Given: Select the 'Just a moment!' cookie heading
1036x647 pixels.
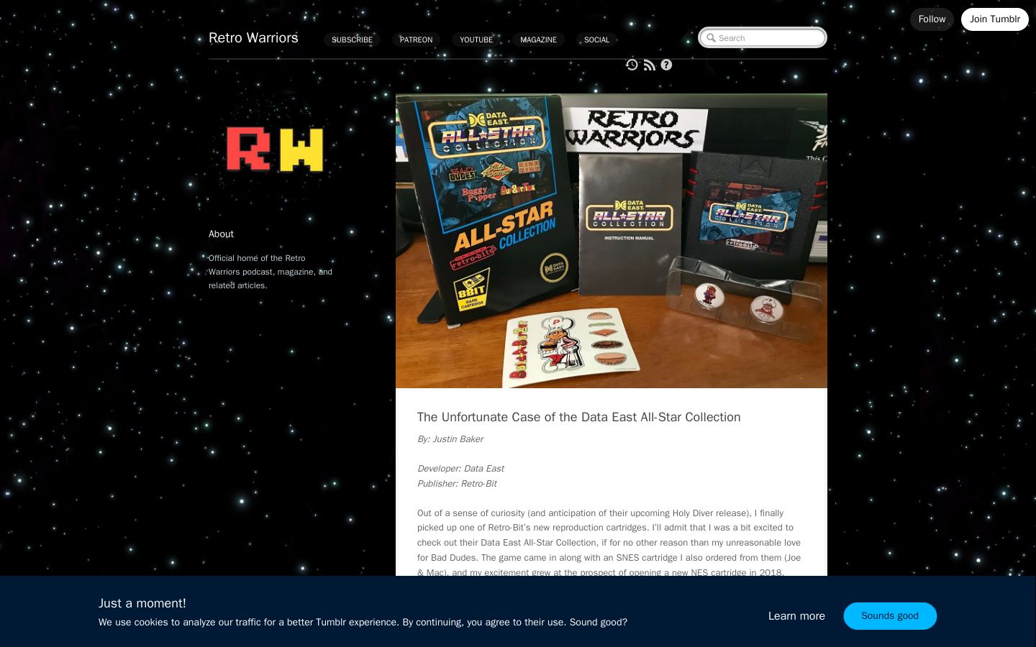Looking at the screenshot, I should [142, 603].
